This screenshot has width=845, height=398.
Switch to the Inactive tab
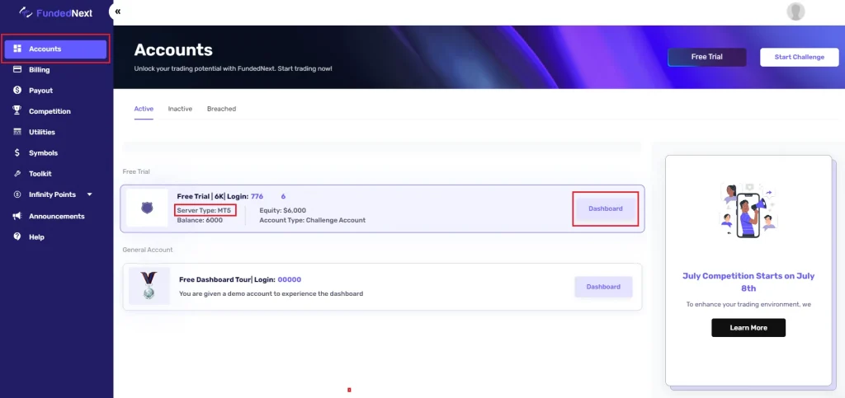pyautogui.click(x=180, y=109)
